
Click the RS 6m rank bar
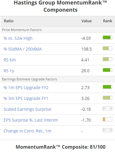click(108, 59)
